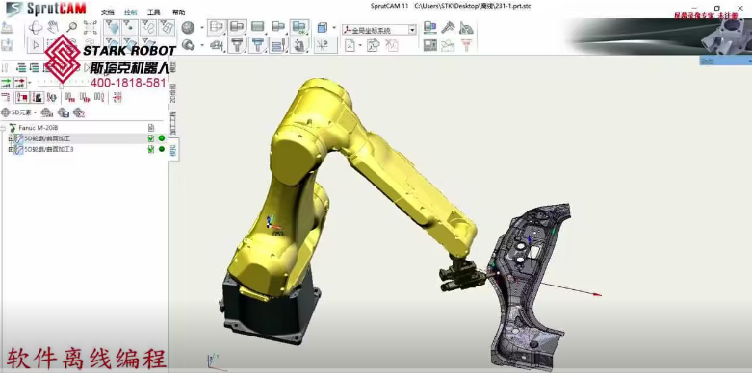Expand the first 5D machining tree node

click(11, 138)
